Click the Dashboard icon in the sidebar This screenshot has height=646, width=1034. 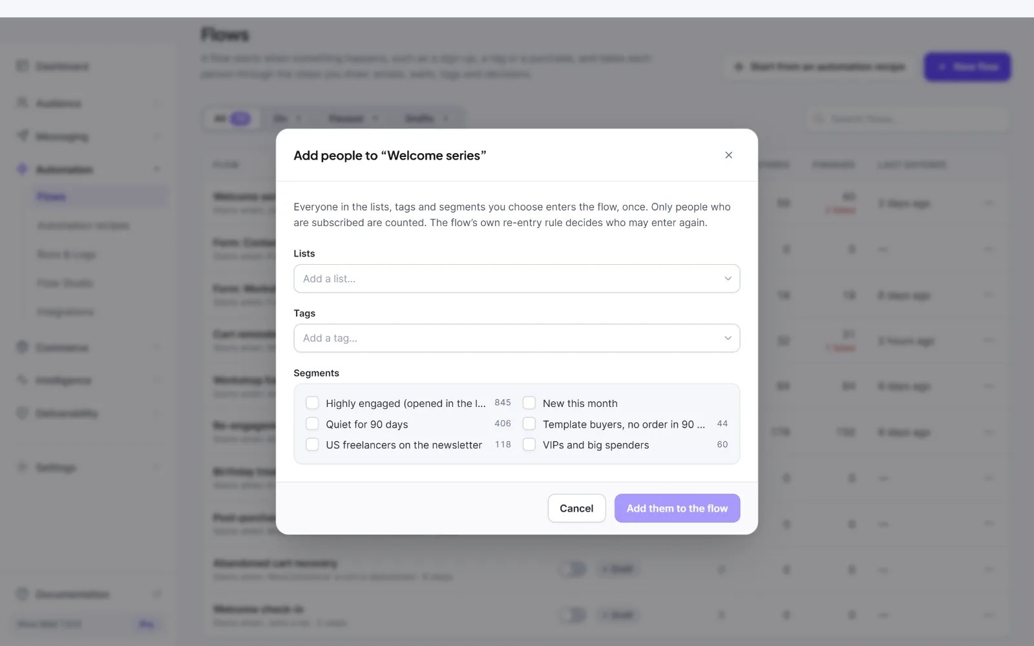23,66
